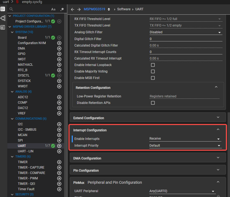Collapse SYSTEM (10) tree group
The height and width of the screenshot is (197, 230).
tap(12, 32)
